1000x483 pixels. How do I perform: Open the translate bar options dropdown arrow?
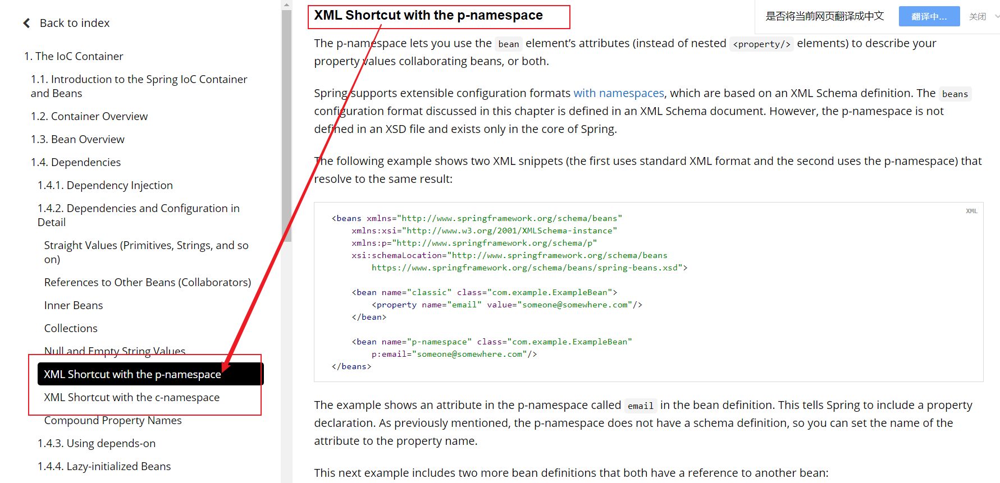997,17
